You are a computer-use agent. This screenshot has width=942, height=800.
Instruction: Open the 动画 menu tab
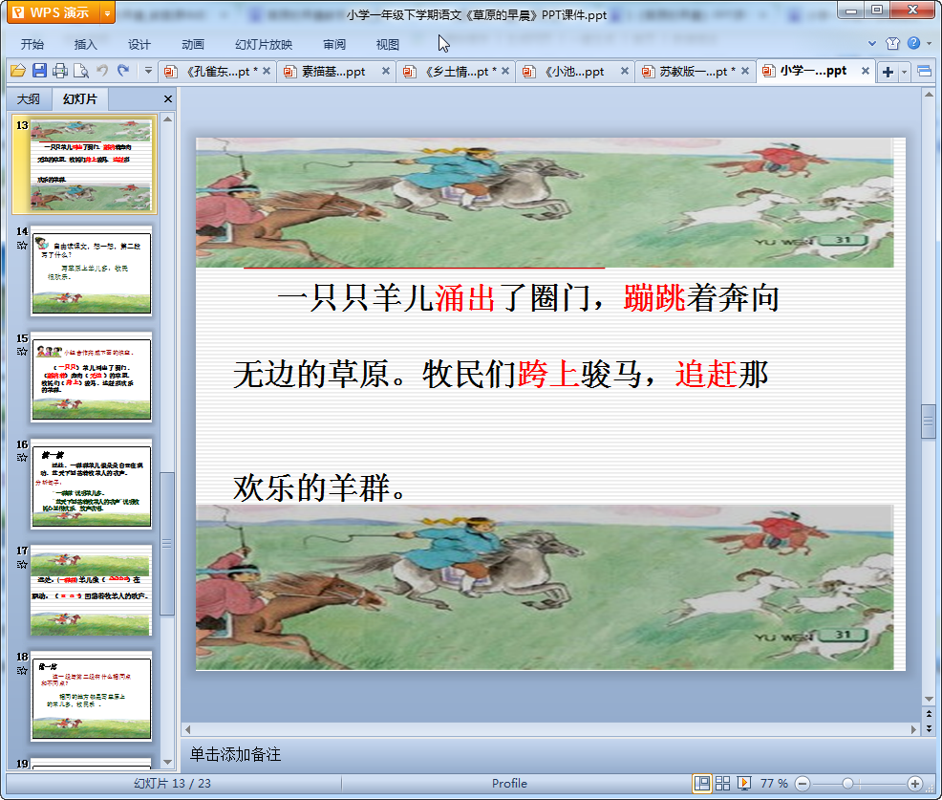[193, 45]
